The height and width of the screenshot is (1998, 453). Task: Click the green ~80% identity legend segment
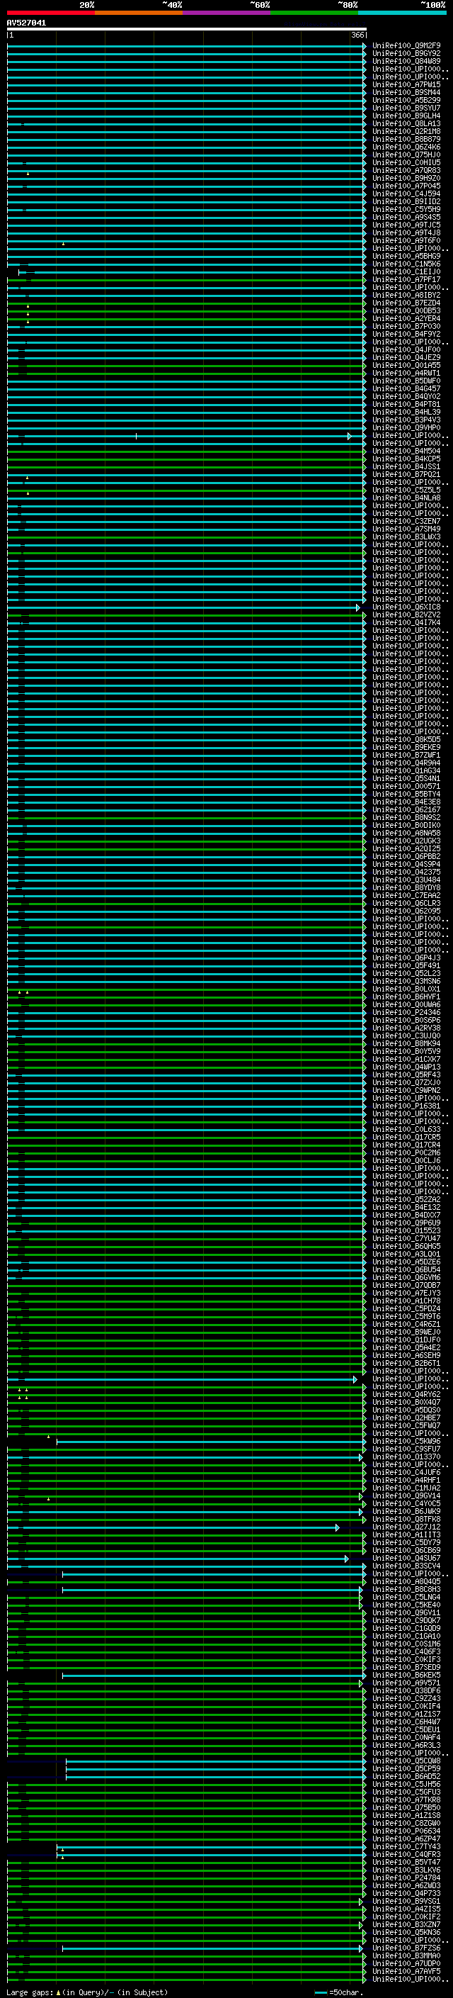pyautogui.click(x=314, y=13)
